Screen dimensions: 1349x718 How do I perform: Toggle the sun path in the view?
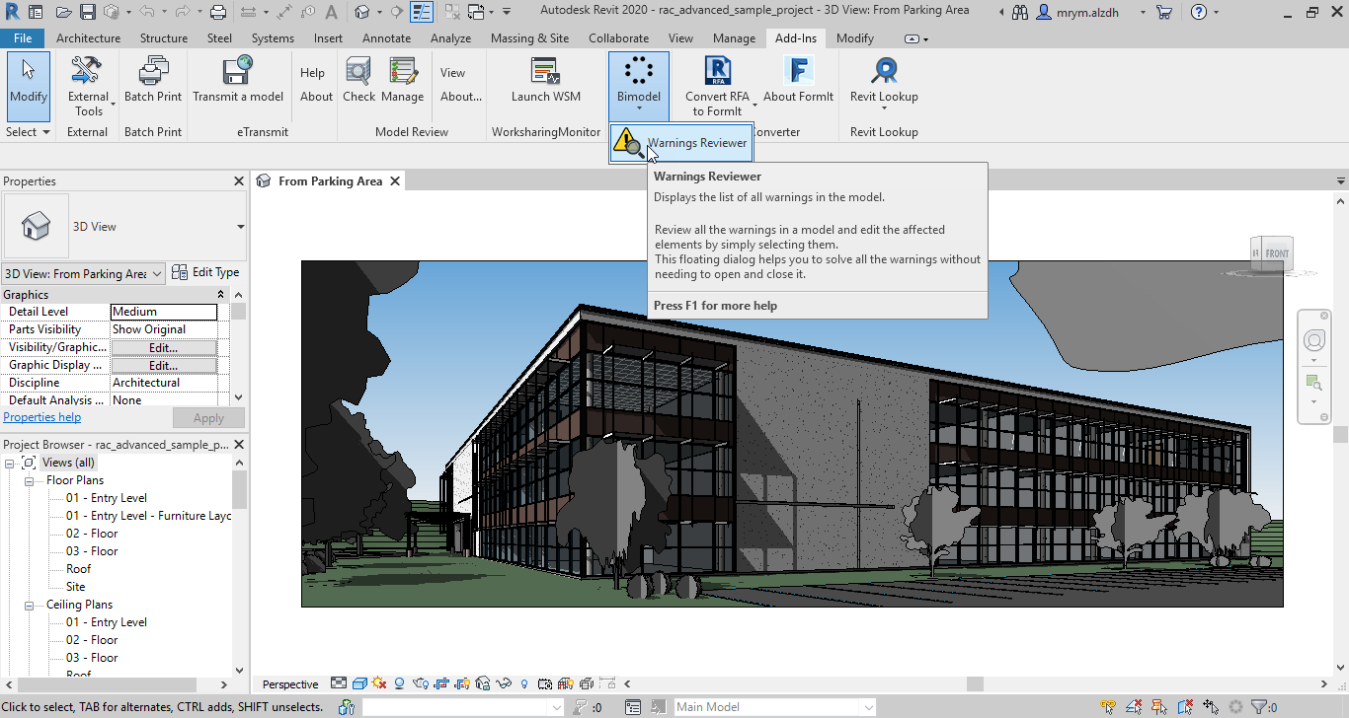(x=379, y=683)
